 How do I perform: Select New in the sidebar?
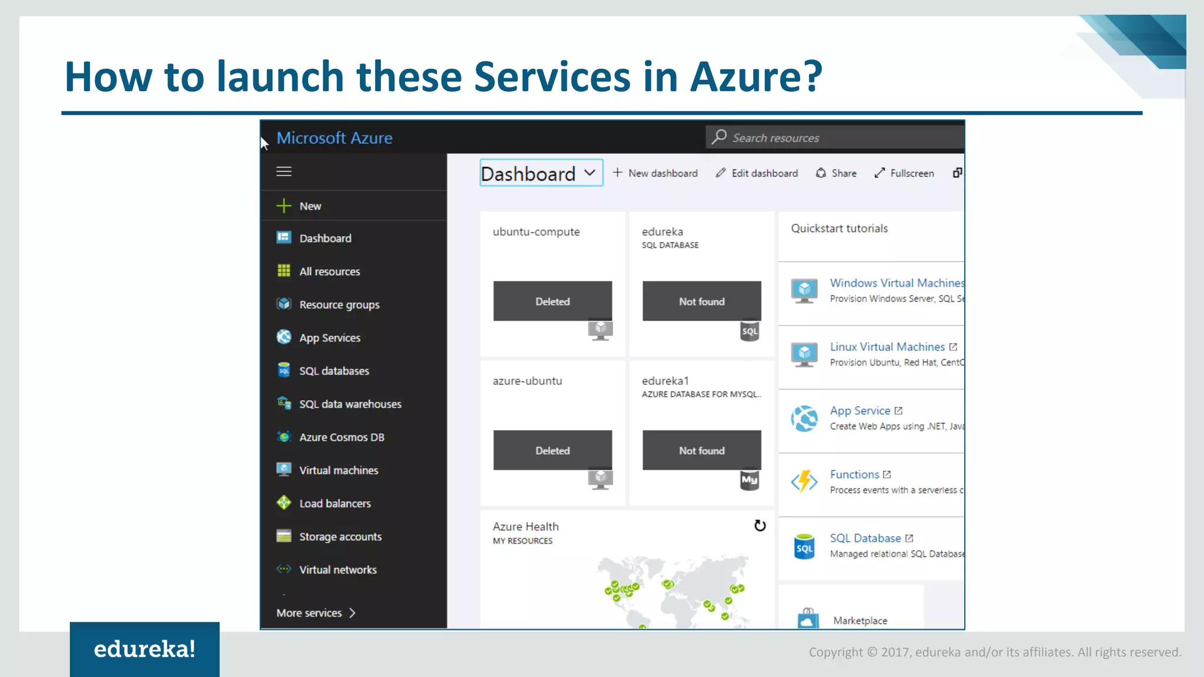click(x=353, y=206)
